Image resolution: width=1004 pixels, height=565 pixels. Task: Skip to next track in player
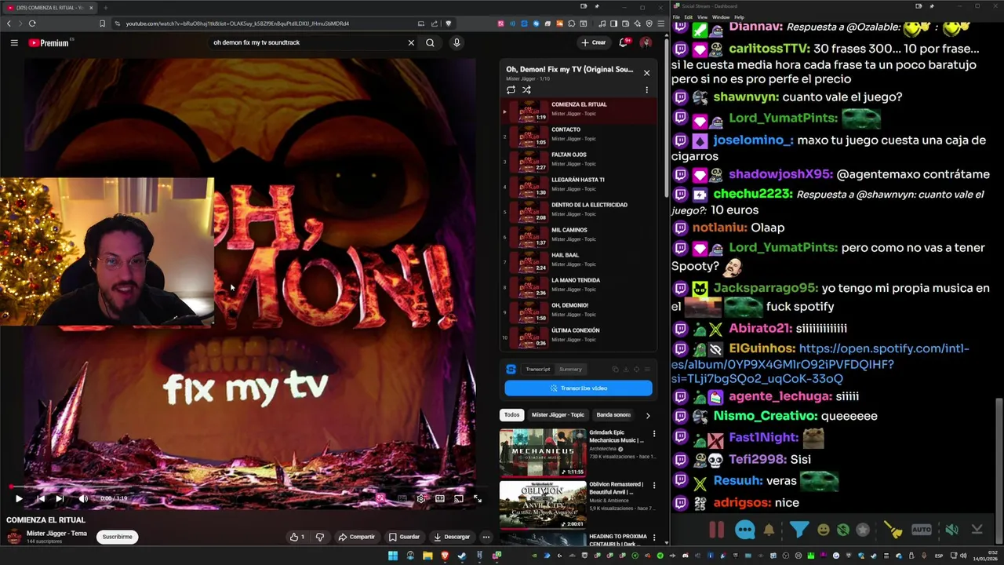[x=60, y=498]
